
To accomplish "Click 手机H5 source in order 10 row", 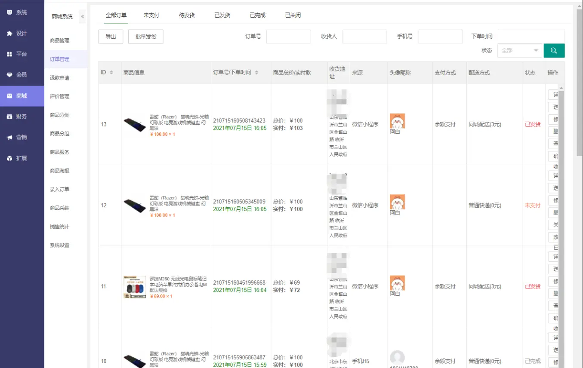I will point(361,362).
